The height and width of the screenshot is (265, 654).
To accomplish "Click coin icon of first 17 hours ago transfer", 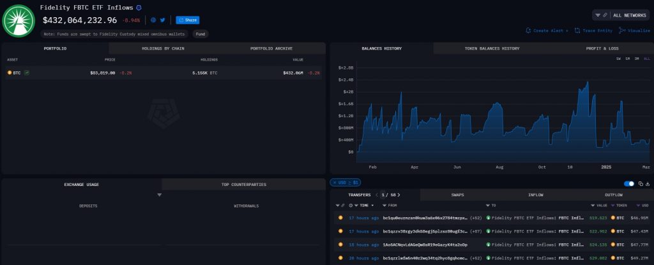I will (x=340, y=218).
